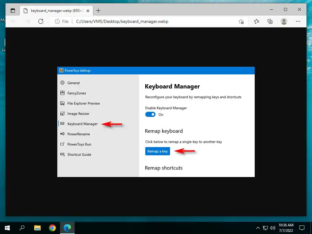Click the PowerRename icon
Image resolution: width=312 pixels, height=234 pixels.
click(x=62, y=134)
